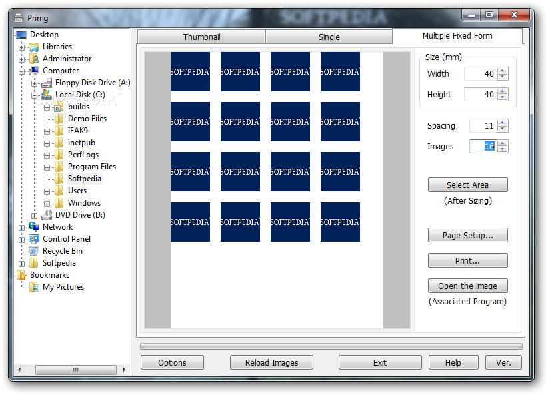Collapse the Computer tree node
Screen dimensions: 548x395
point(22,71)
